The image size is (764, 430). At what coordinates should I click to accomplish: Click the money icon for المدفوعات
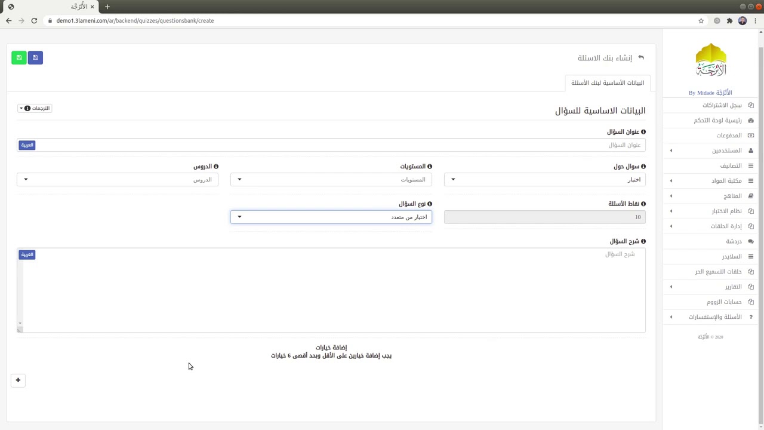coord(751,136)
